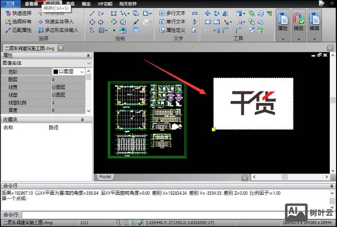Click the Insert image icon
Image resolution: width=337 pixels, height=227 pixels.
coord(123,30)
